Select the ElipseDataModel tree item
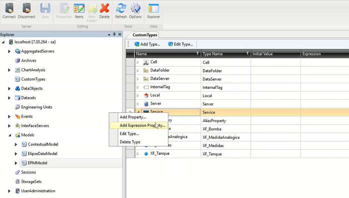349x198 pixels. pos(42,154)
